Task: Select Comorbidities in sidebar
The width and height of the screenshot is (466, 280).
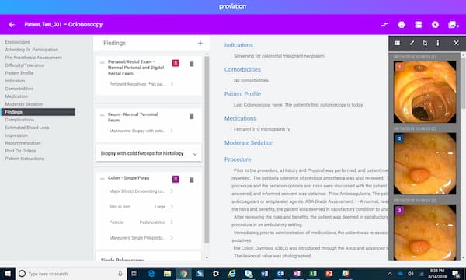Action: (19, 89)
